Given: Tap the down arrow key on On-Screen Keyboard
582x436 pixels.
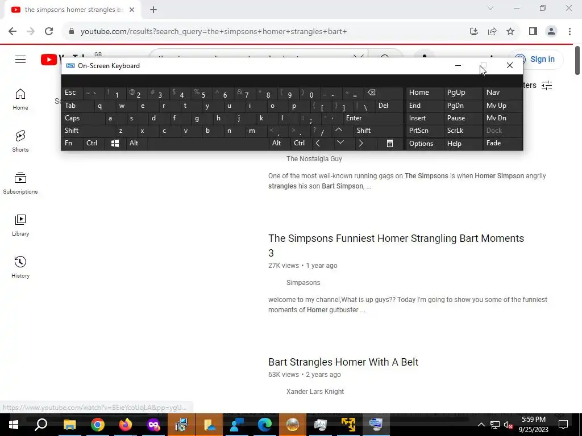Looking at the screenshot, I should 340,142.
